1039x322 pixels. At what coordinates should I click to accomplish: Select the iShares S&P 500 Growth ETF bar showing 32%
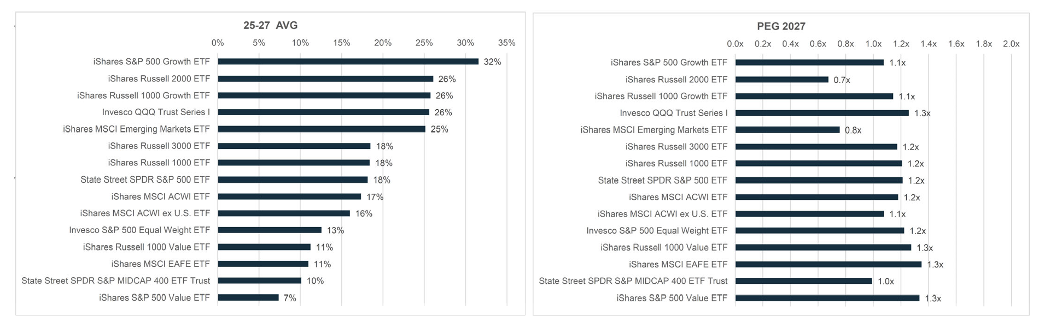point(348,62)
